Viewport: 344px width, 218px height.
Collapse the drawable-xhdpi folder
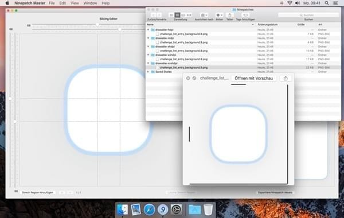pos(148,46)
